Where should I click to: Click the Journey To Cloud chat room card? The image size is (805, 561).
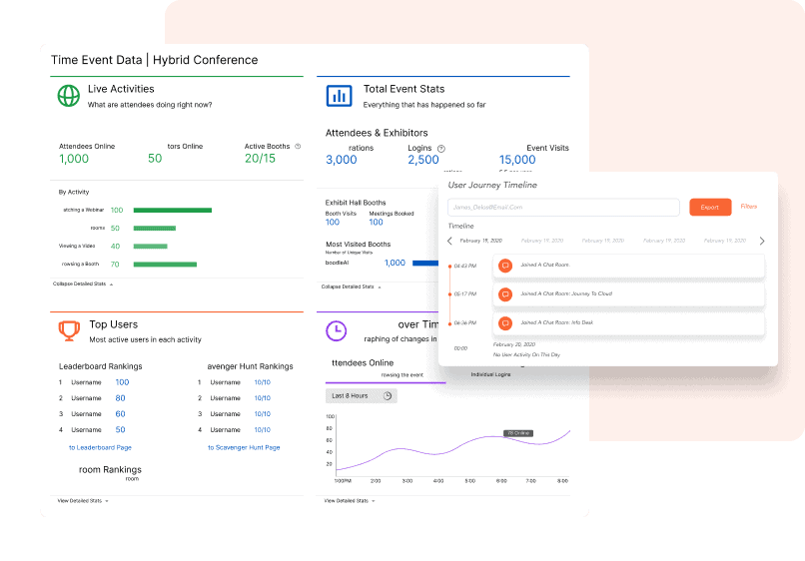628,294
